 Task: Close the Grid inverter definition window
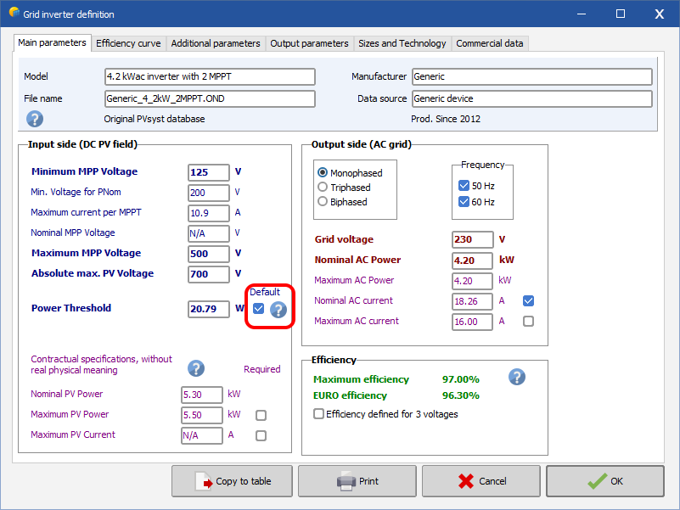point(660,14)
